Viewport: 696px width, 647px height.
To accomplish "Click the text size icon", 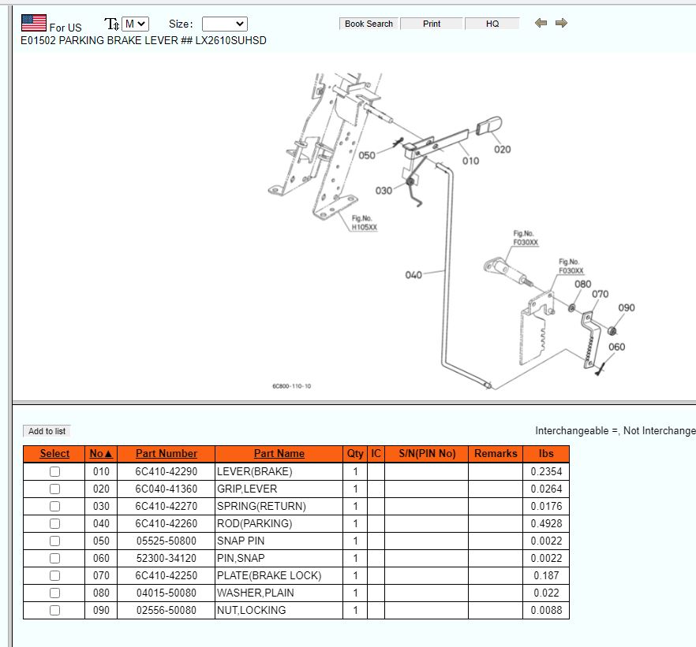I will (112, 24).
